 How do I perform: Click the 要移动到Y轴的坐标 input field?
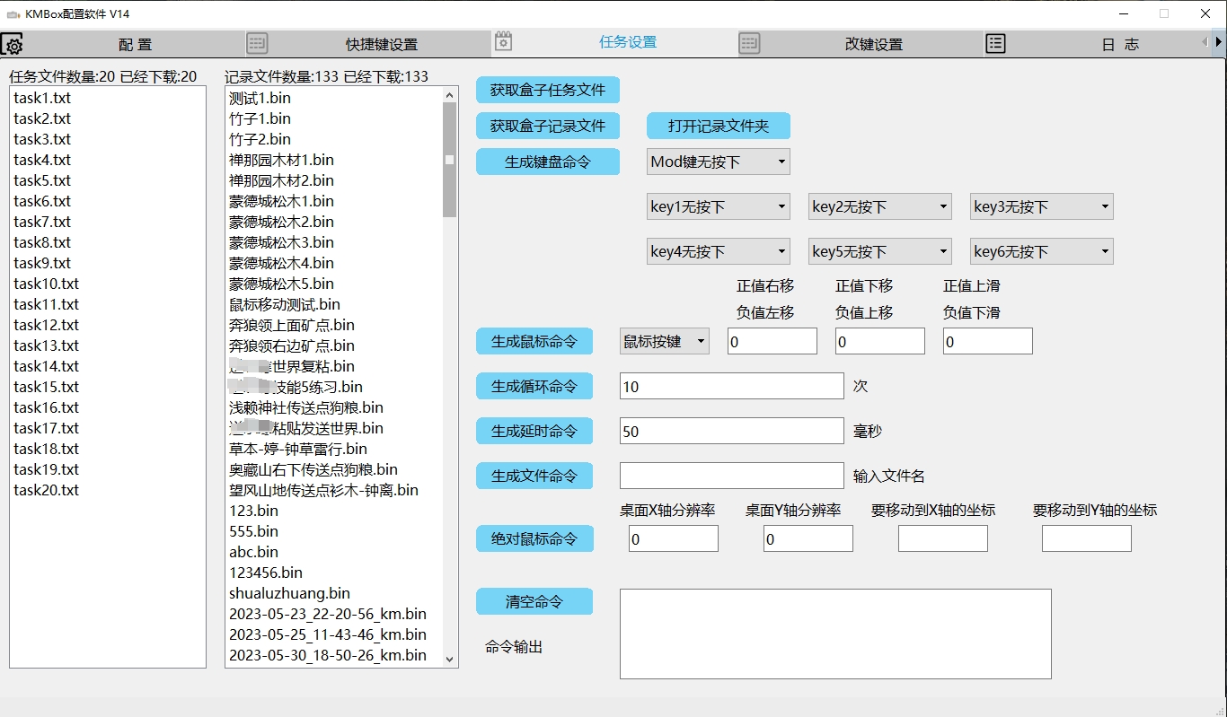[1087, 538]
